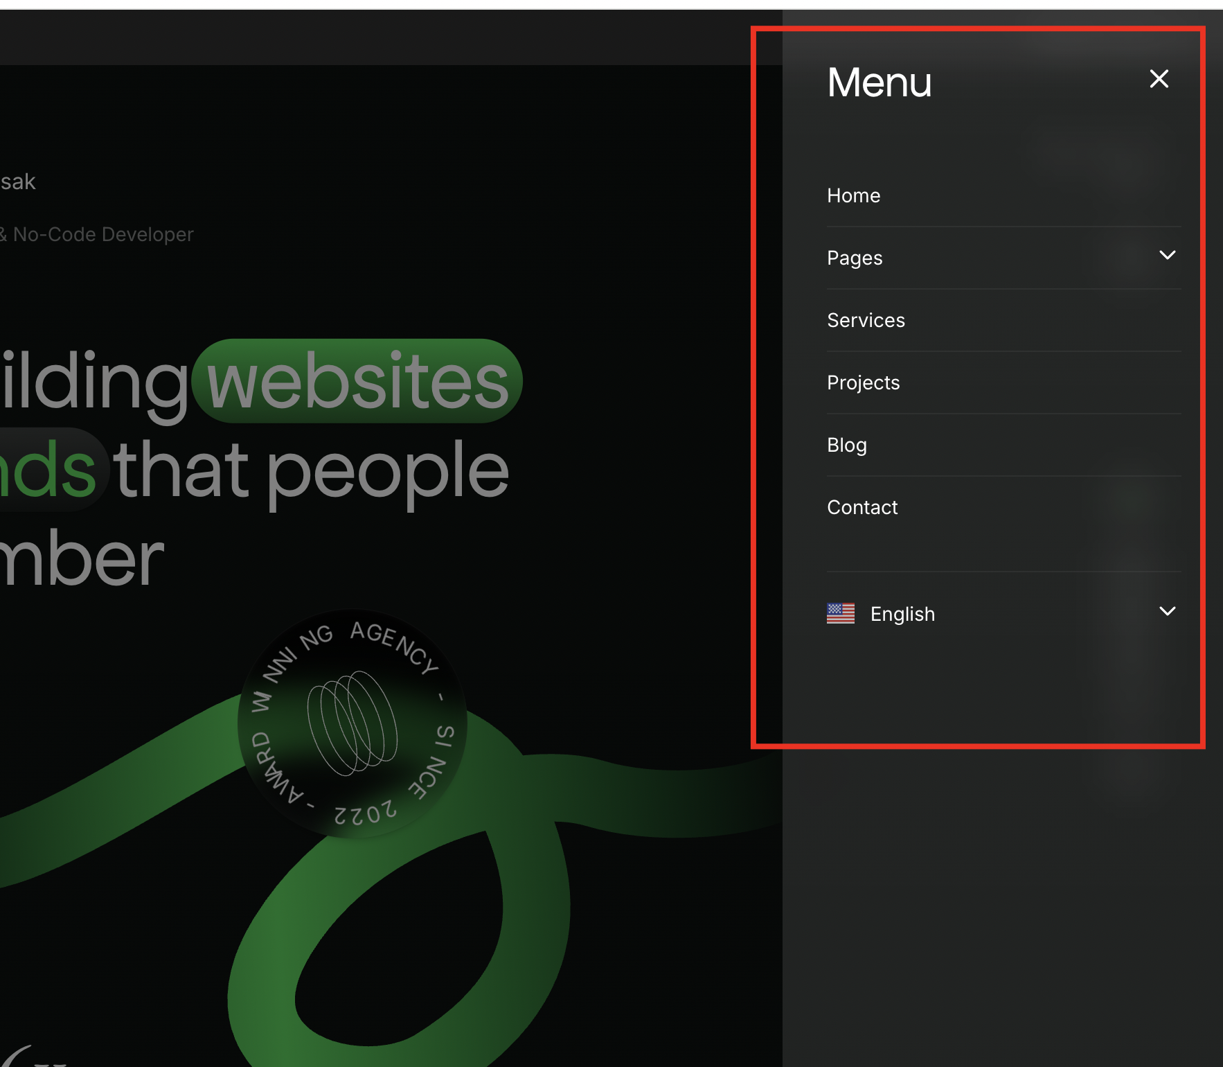Go to the Contact page
Screen dimensions: 1223x1067
[862, 506]
